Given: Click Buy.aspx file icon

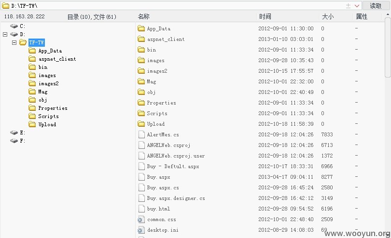Looking at the screenshot, I should pos(141,177).
